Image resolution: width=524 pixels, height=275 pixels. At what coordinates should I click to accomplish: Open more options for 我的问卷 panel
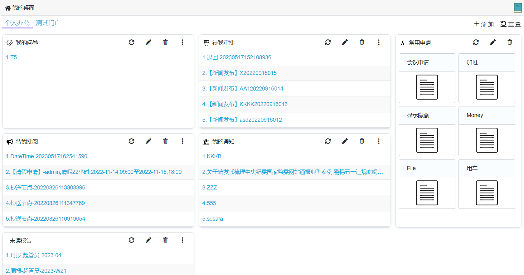182,42
